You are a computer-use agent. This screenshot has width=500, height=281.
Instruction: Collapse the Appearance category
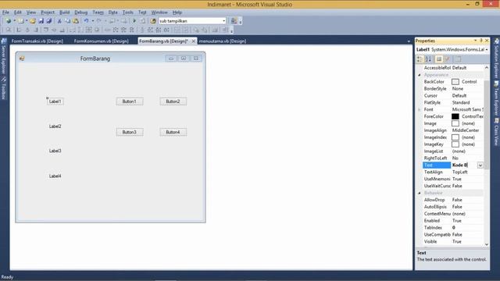(x=420, y=75)
